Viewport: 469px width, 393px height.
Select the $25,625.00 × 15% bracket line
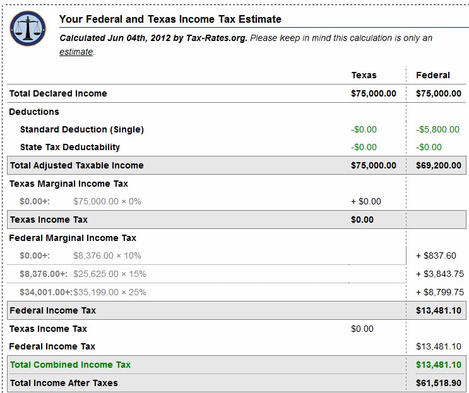pos(110,274)
